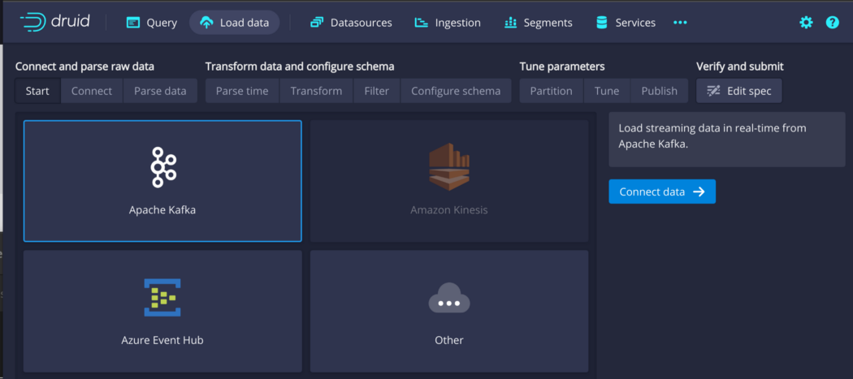
Task: Click the Connect and parse raw data heading
Action: 84,67
